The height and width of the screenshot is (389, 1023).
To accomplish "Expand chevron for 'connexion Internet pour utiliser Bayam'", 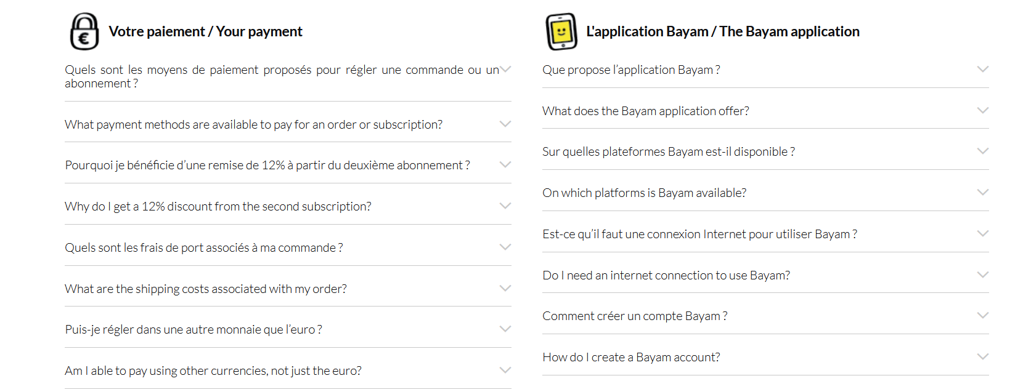I will click(983, 233).
